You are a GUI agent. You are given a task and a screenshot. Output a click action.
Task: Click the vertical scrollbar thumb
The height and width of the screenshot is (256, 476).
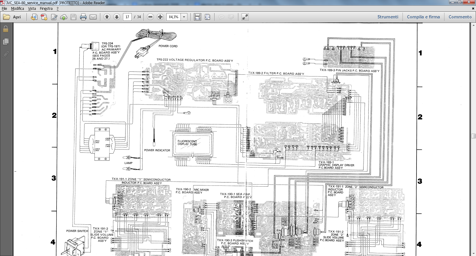[473, 136]
